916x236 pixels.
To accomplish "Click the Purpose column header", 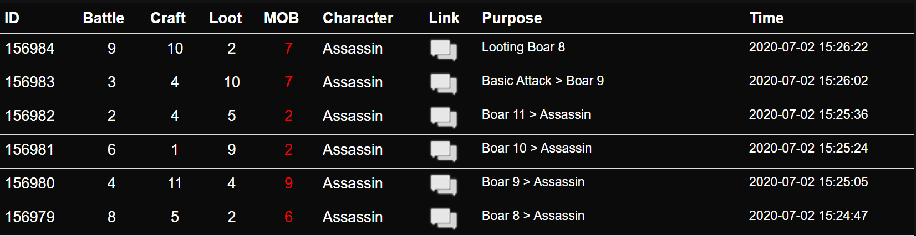I will pyautogui.click(x=512, y=18).
